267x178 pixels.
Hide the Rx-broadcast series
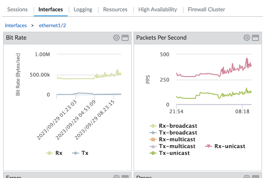click(x=173, y=126)
